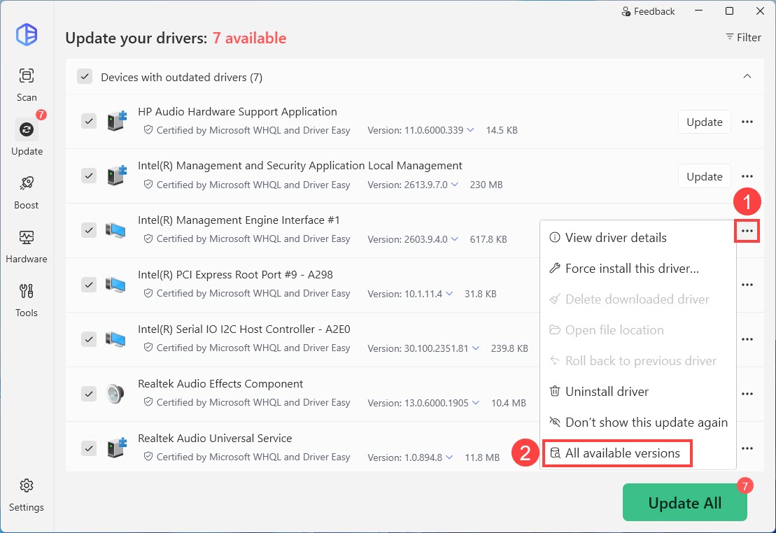Uncheck Intel Management Engine Interface #1
Screen dimensions: 776x533
click(x=89, y=230)
